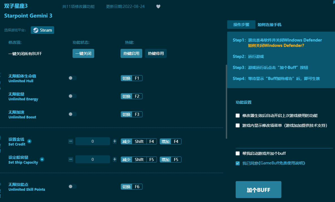Image resolution: width=335 pixels, height=202 pixels.
Task: Click the 减少 Shift F4 hotkey box
Action: tap(139, 142)
